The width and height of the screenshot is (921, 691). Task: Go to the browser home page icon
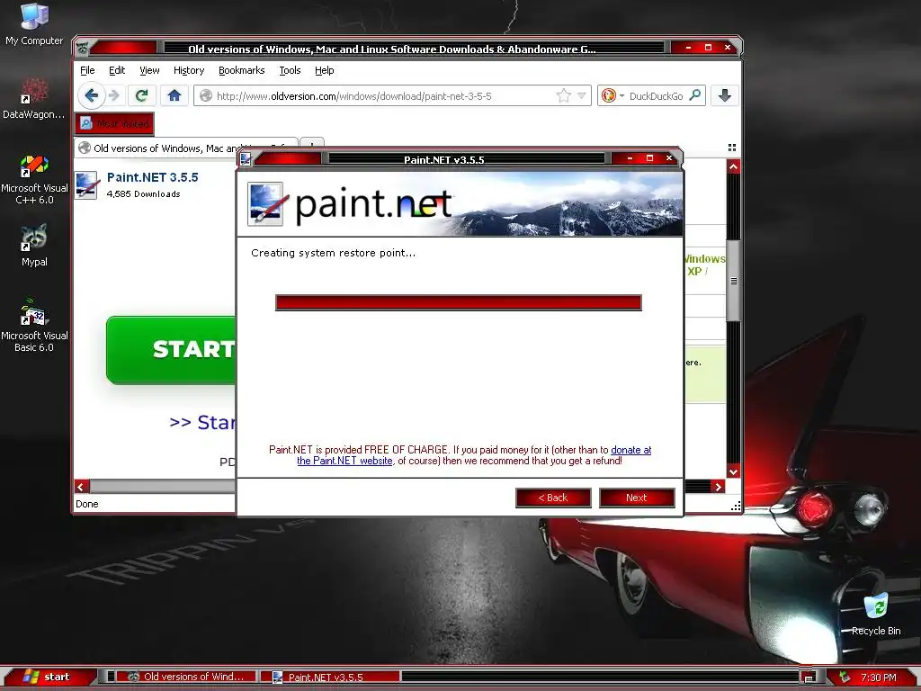174,95
